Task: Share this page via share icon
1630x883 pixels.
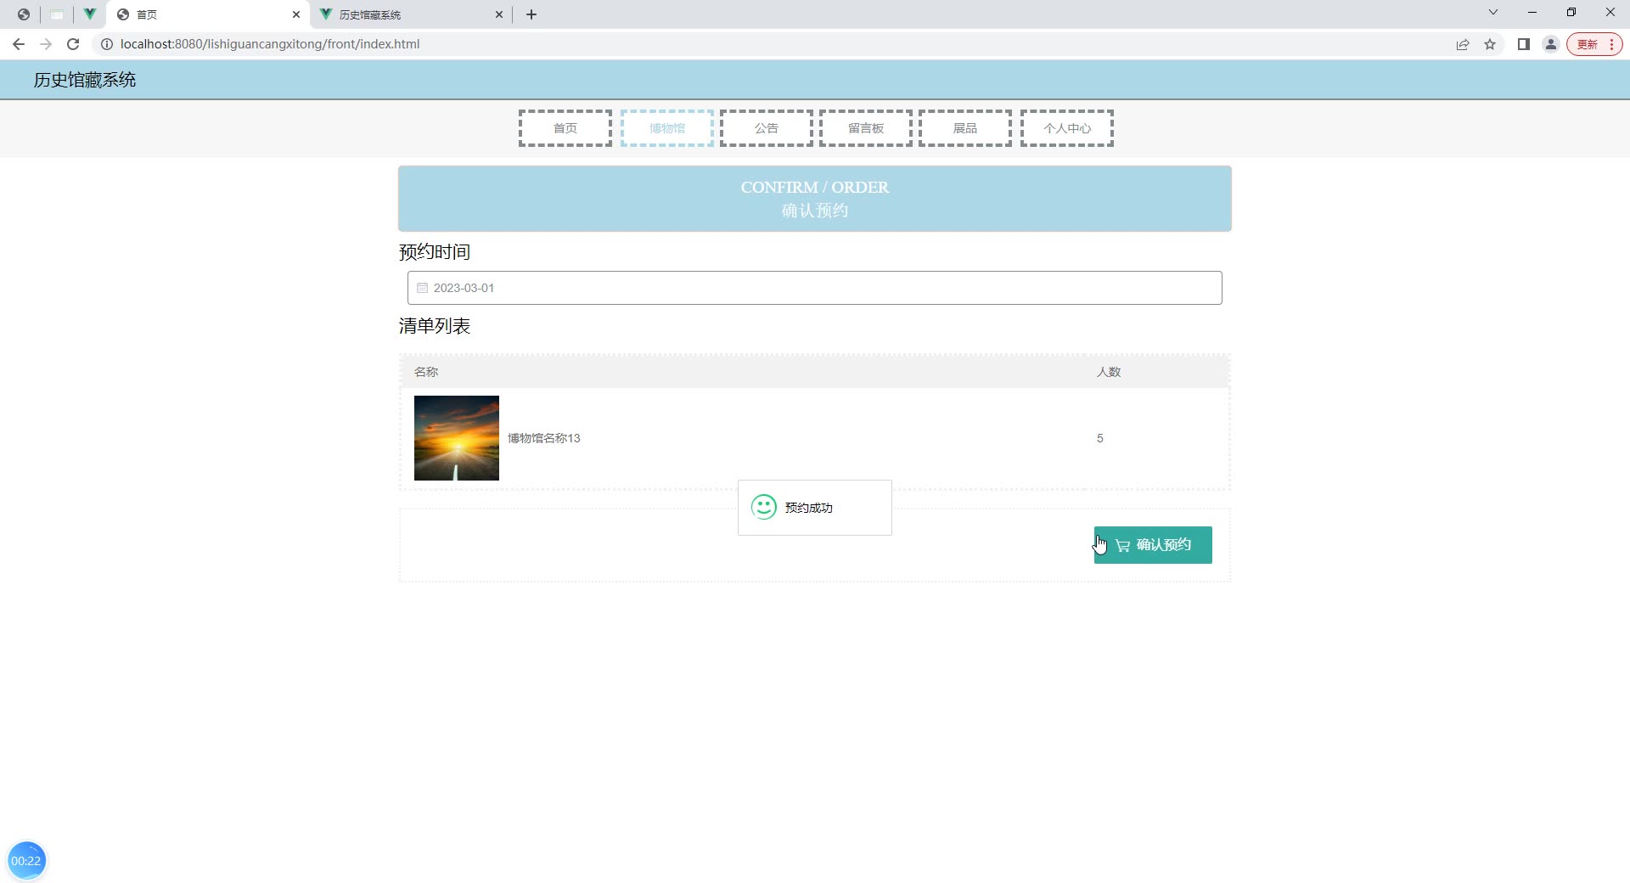Action: tap(1463, 44)
